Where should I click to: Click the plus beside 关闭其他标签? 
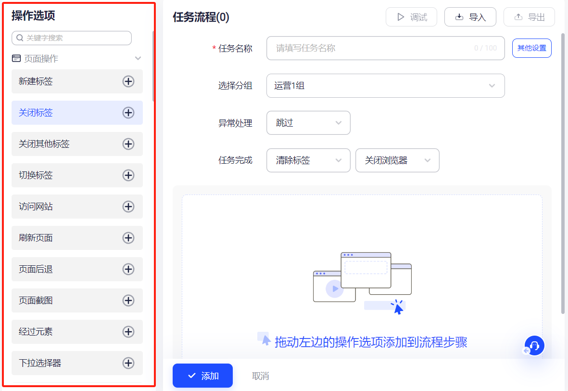[128, 144]
